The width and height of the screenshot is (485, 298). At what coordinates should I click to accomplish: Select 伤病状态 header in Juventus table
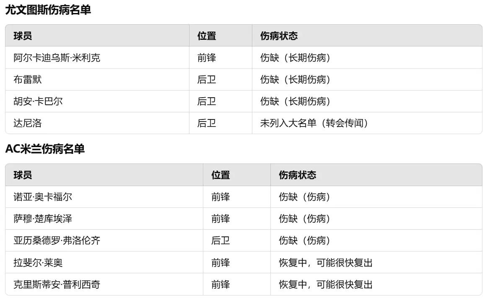click(279, 36)
